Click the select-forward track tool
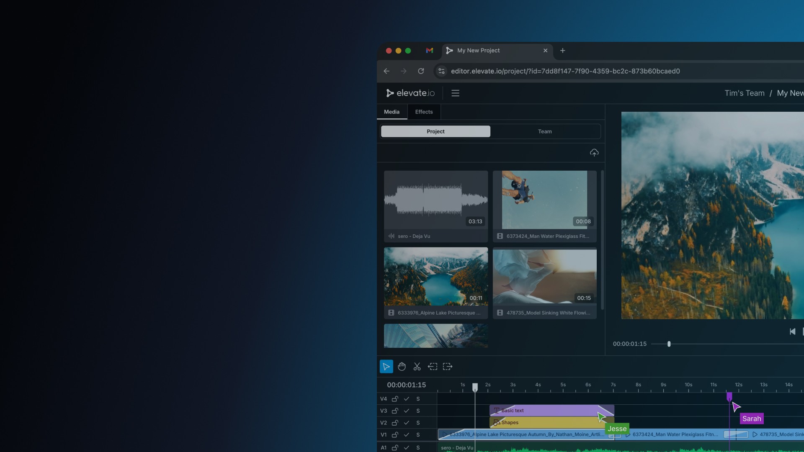804x452 pixels. [448, 367]
